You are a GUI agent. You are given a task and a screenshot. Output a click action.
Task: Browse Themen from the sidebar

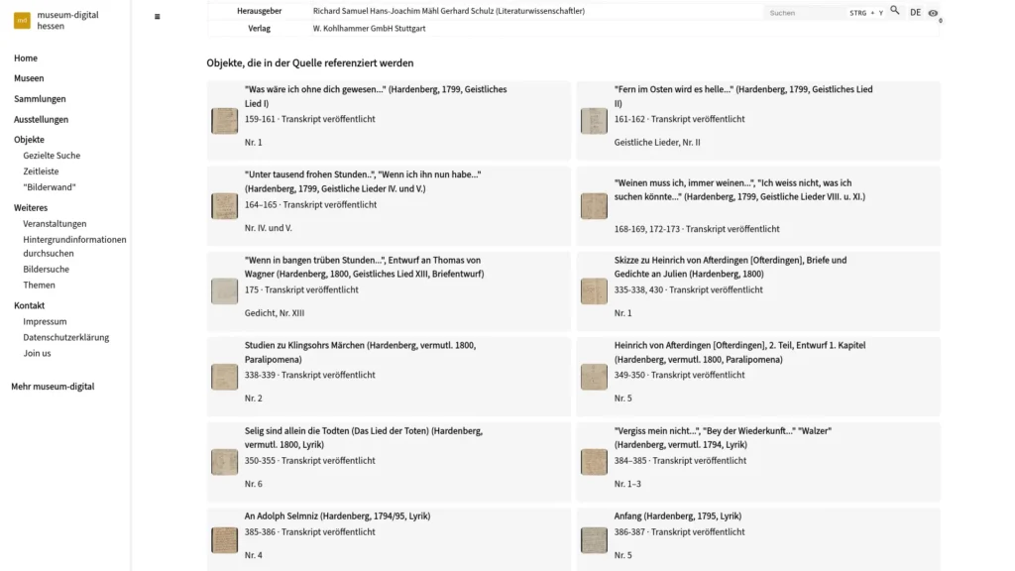(40, 285)
